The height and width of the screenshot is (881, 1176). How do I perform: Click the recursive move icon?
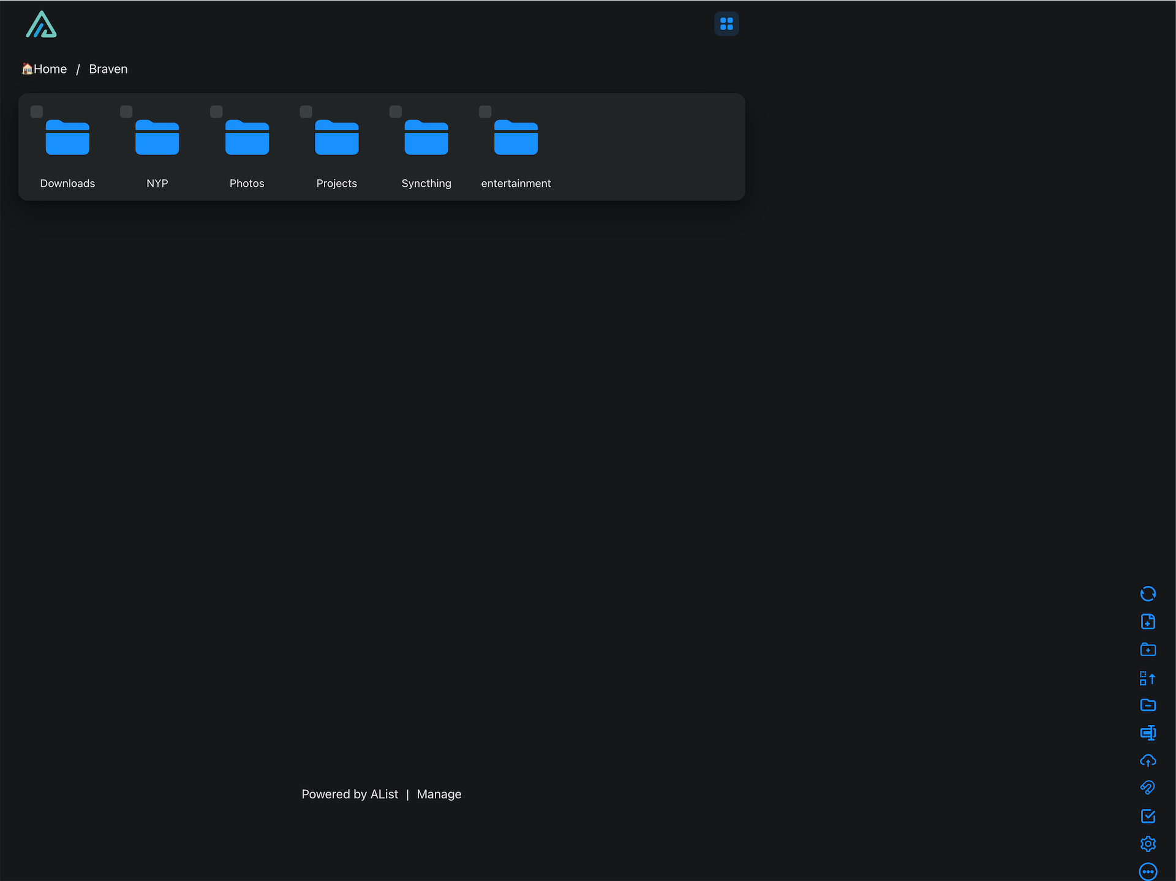coord(1148,678)
